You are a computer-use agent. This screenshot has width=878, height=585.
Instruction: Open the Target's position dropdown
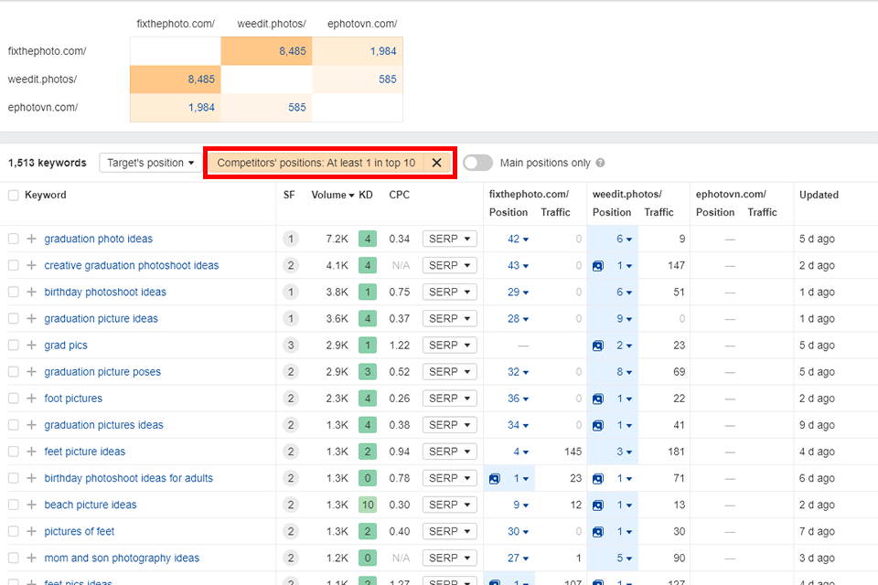(151, 163)
